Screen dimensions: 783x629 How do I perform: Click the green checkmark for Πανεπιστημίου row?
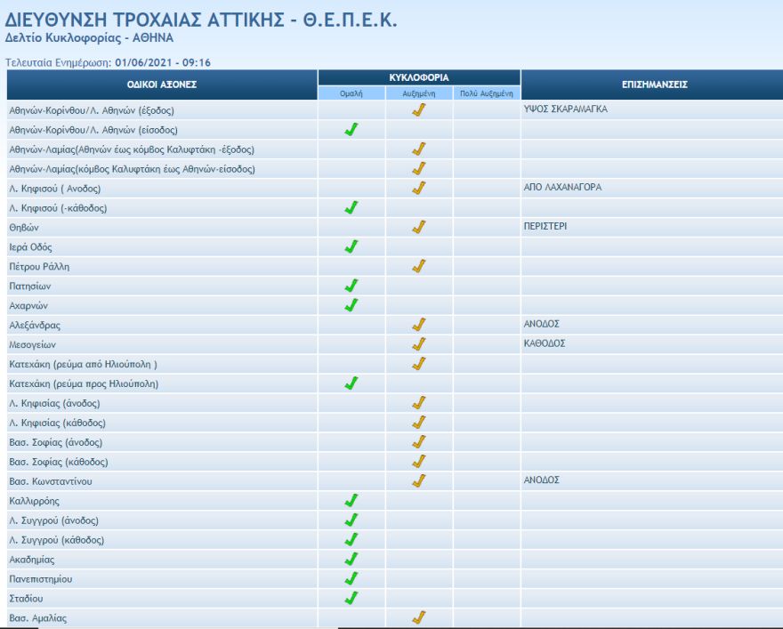coord(351,578)
